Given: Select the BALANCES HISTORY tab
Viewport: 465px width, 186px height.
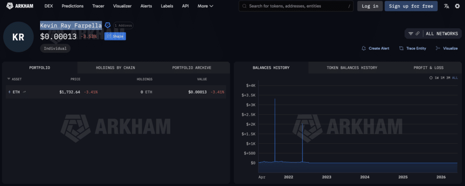Looking at the screenshot, I should click(271, 68).
